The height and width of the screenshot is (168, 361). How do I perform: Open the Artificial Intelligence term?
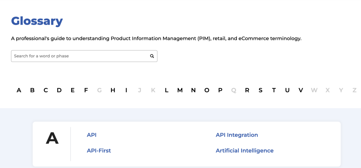click(x=245, y=150)
